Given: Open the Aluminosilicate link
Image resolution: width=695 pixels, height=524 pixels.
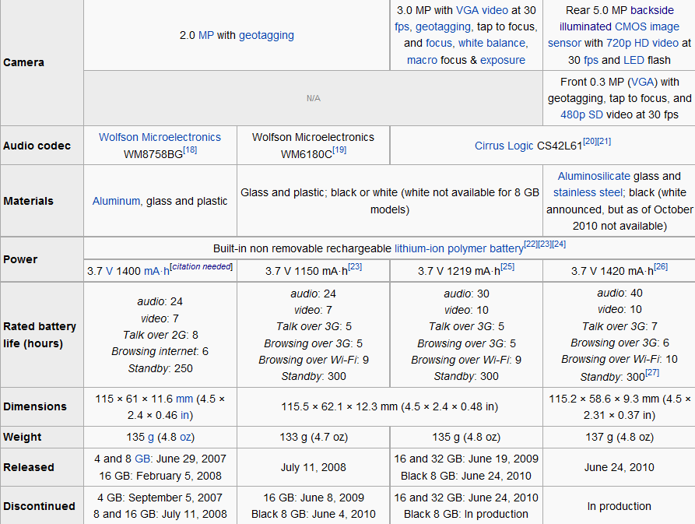Looking at the screenshot, I should (x=594, y=177).
